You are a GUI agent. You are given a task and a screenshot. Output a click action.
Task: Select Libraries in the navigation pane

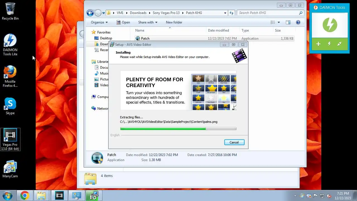(x=100, y=62)
